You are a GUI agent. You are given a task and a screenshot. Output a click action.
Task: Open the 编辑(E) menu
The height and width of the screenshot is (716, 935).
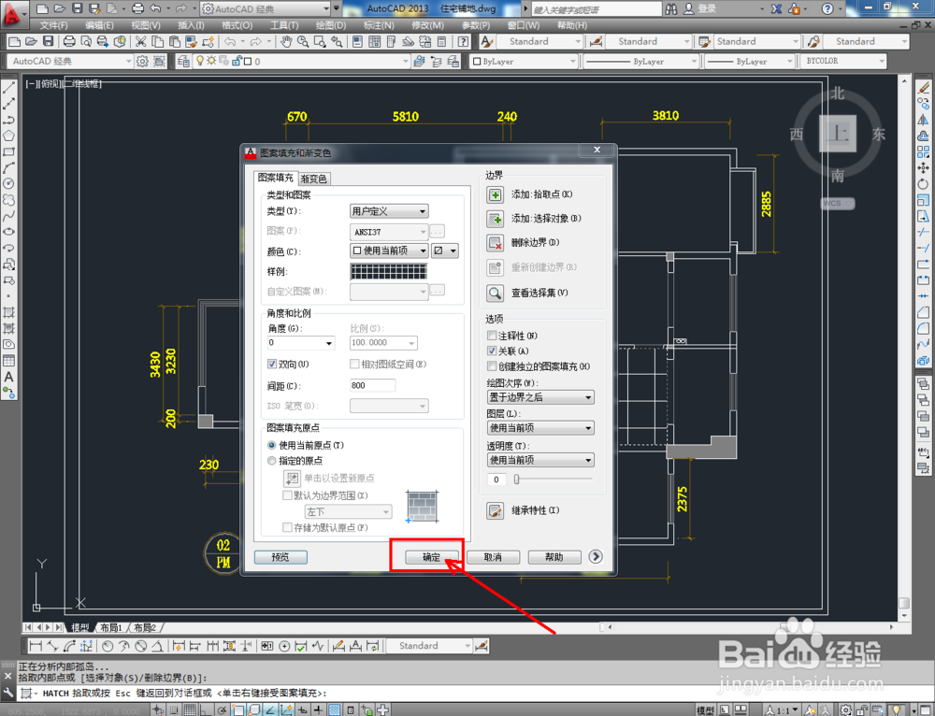[x=99, y=25]
